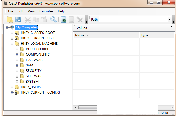Click the copy toolbar icon
The width and height of the screenshot is (176, 116).
pos(36,20)
